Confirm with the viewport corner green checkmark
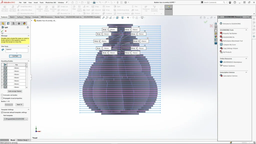The width and height of the screenshot is (256, 144). [x=205, y=22]
